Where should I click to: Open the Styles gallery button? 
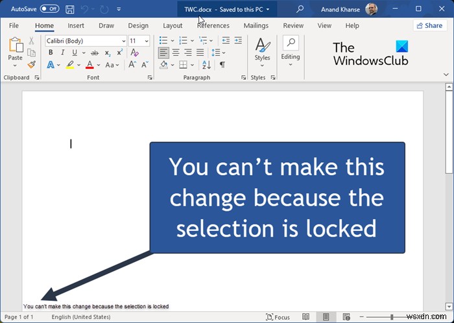(x=262, y=53)
